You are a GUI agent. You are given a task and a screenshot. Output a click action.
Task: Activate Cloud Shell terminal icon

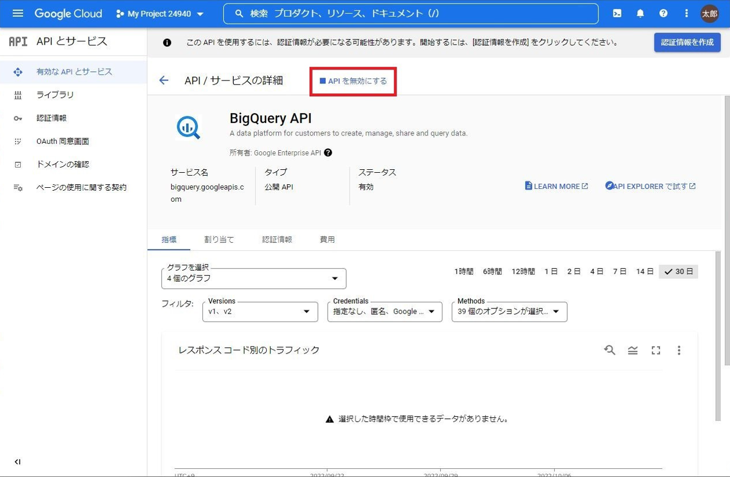pyautogui.click(x=617, y=13)
